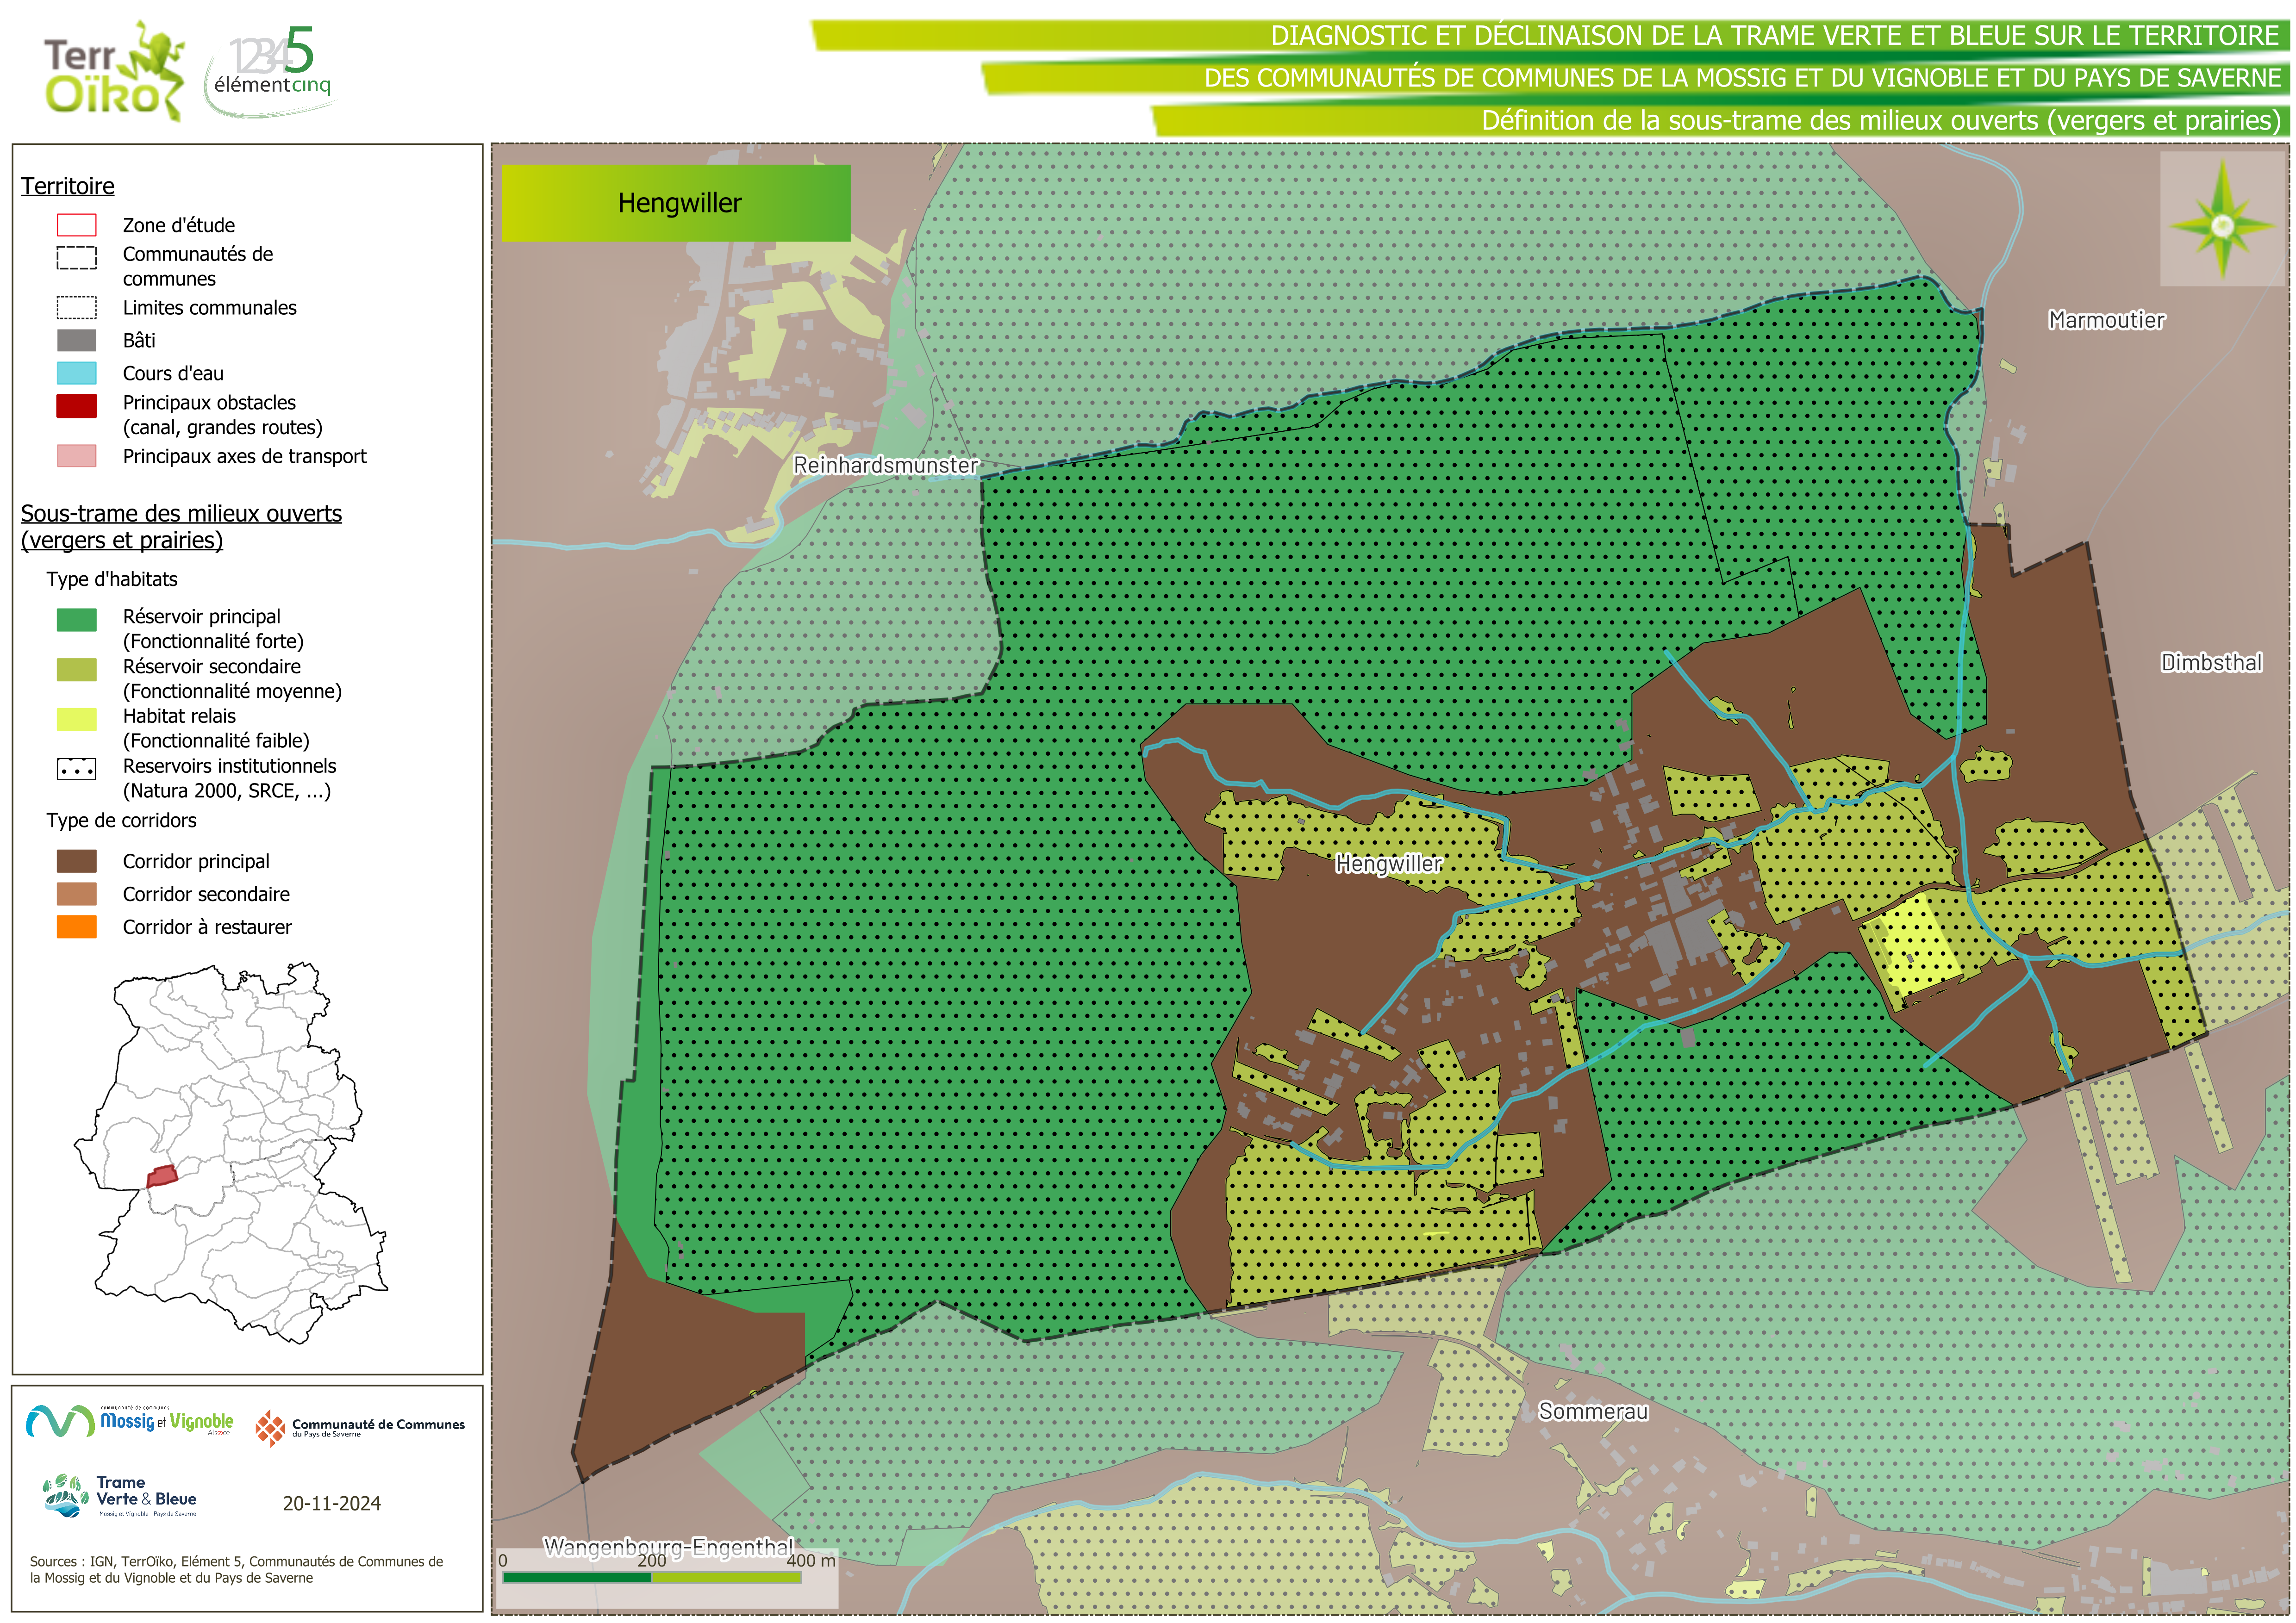
Task: Click the Communauté de Communes Saverne logo
Action: [x=360, y=1428]
